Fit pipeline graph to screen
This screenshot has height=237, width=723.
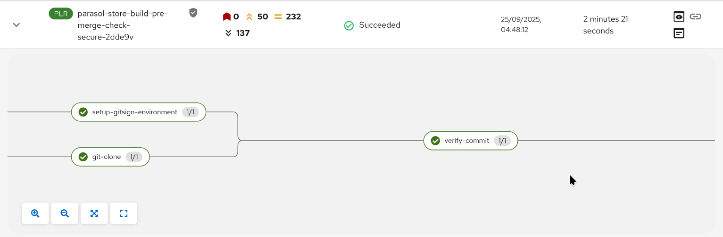(94, 213)
